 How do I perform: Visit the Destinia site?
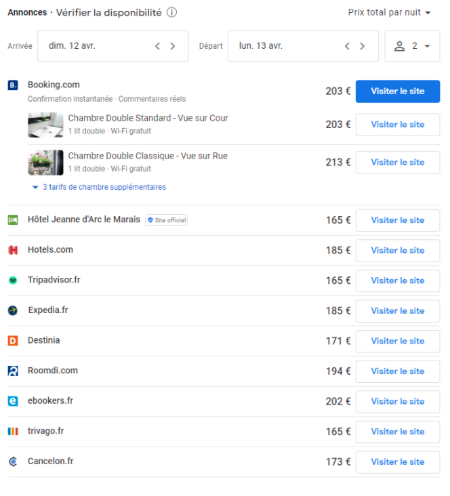click(x=398, y=342)
